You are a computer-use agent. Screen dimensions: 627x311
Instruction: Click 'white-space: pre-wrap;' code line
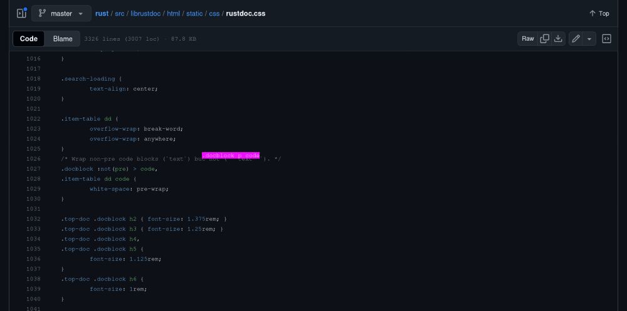coord(129,189)
